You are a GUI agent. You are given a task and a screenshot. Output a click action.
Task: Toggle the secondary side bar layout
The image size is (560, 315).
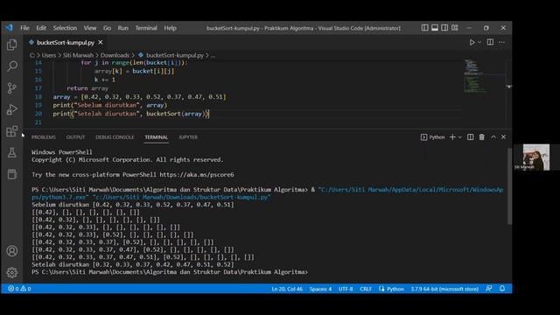coord(444,28)
